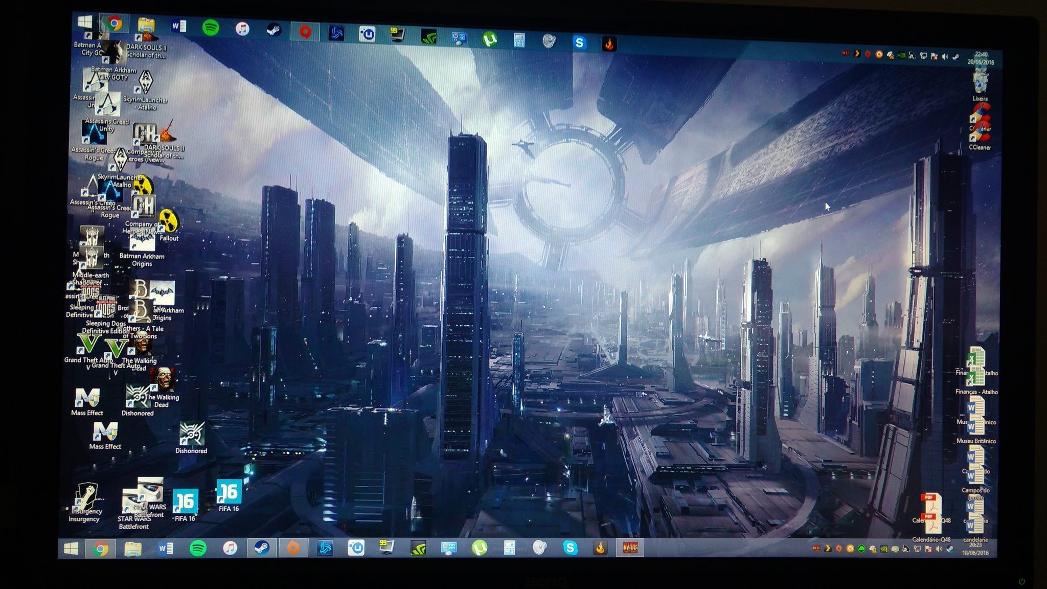
Task: Switch to Steam in the bottom taskbar
Action: [x=262, y=549]
